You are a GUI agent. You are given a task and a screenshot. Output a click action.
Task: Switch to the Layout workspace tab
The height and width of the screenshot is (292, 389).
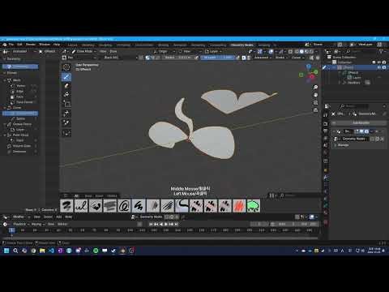pyautogui.click(x=73, y=45)
